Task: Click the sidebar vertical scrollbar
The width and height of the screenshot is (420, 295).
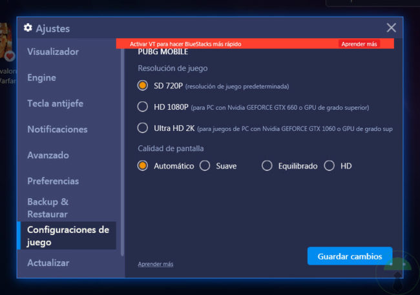Action: tap(122, 152)
